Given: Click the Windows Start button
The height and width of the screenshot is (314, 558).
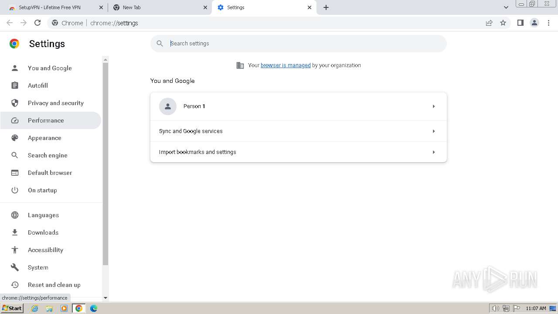Looking at the screenshot, I should point(12,308).
